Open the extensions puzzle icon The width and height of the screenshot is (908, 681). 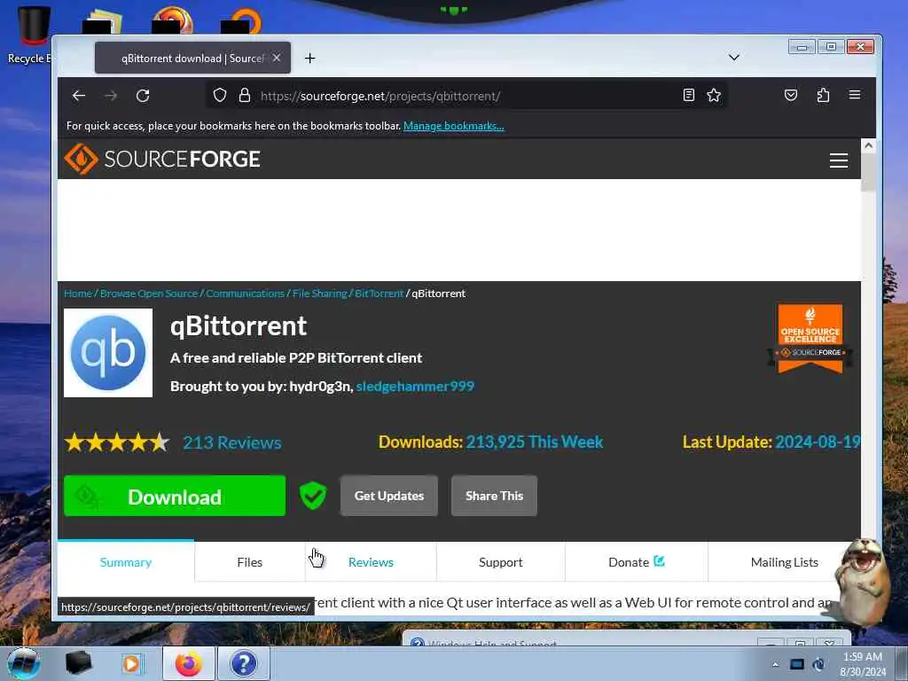coord(823,95)
